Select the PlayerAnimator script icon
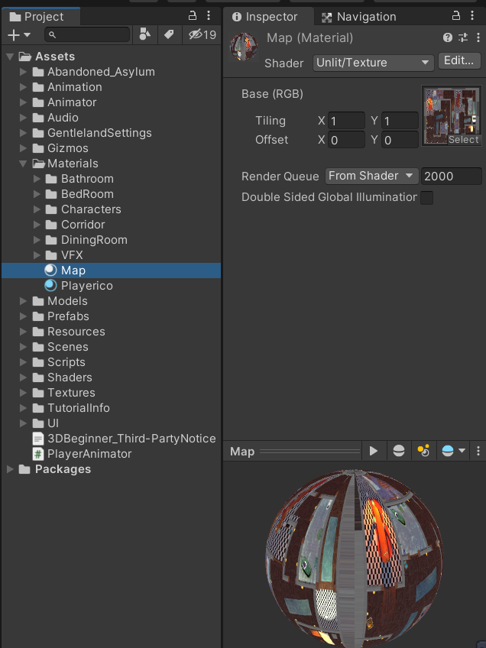Screen dimensions: 486x648 click(x=38, y=454)
